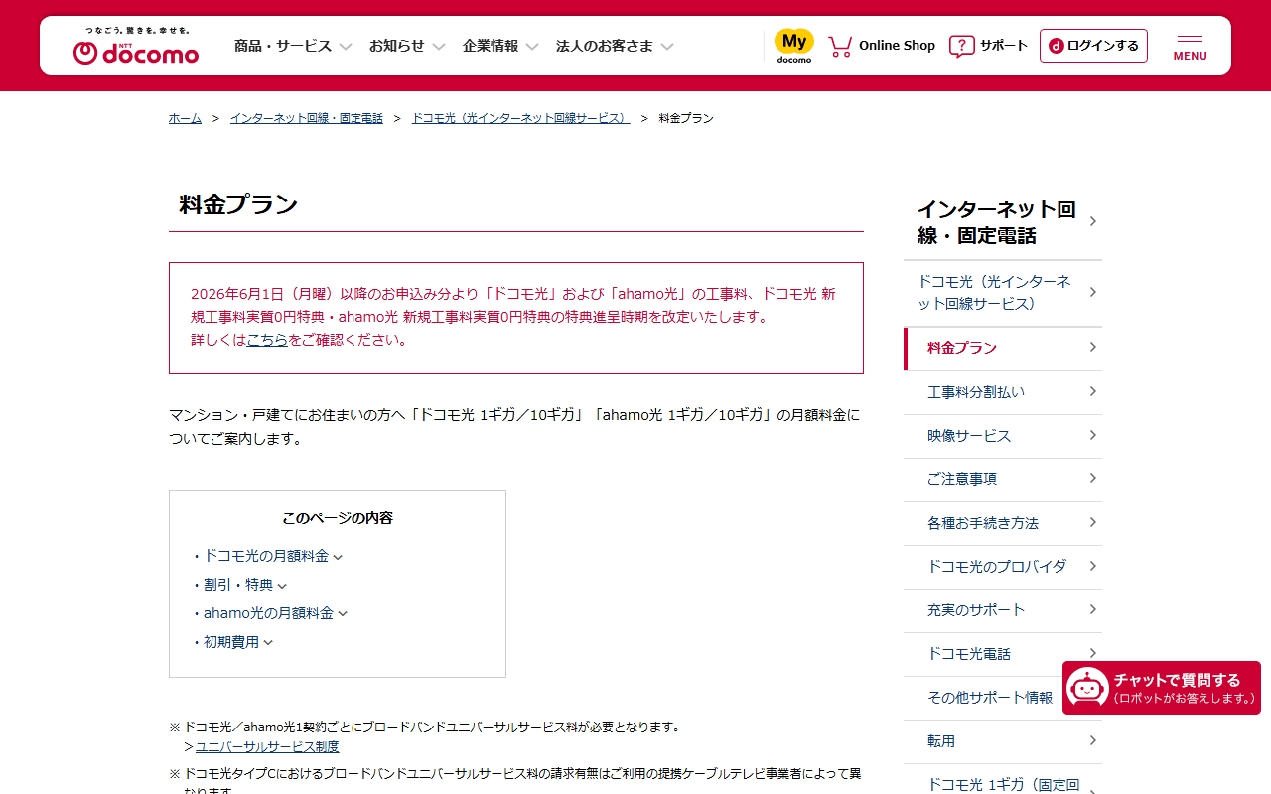
Task: Expand the 商品・サービス menu
Action: point(293,46)
